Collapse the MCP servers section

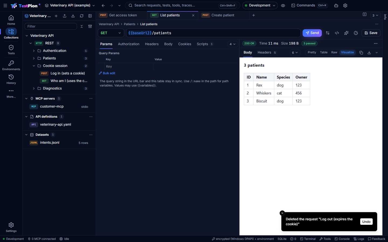(26, 98)
